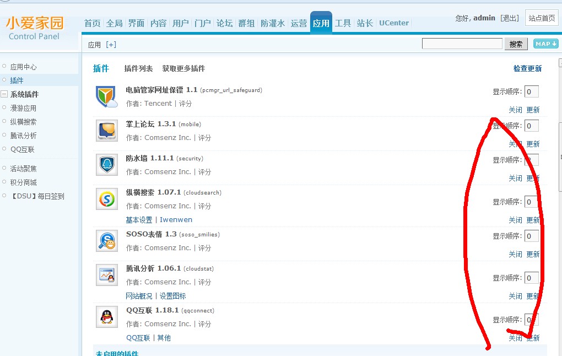Open the 群组 top menu

[247, 23]
